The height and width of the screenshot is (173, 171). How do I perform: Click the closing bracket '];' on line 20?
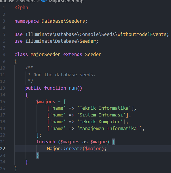click(39, 135)
